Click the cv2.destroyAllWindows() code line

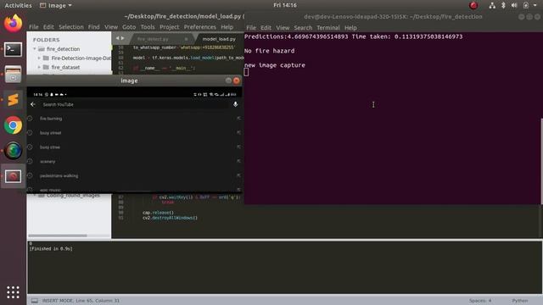click(170, 218)
